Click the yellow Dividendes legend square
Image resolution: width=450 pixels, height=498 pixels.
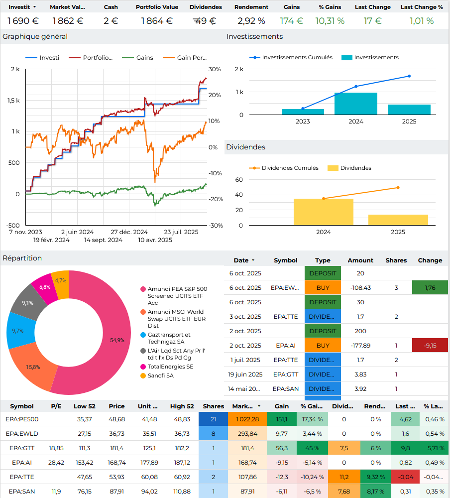click(x=333, y=168)
